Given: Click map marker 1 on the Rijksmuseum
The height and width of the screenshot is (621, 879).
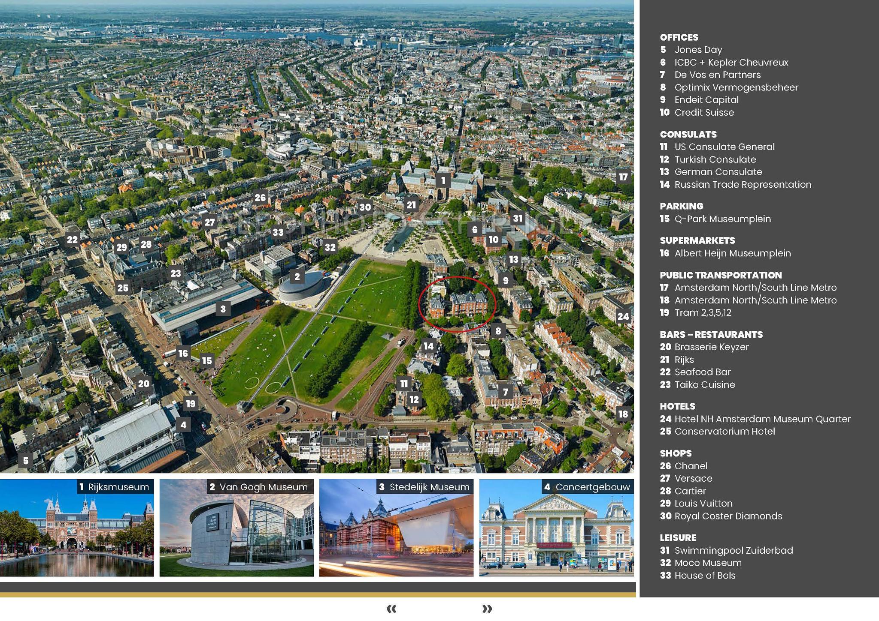Looking at the screenshot, I should [x=443, y=180].
